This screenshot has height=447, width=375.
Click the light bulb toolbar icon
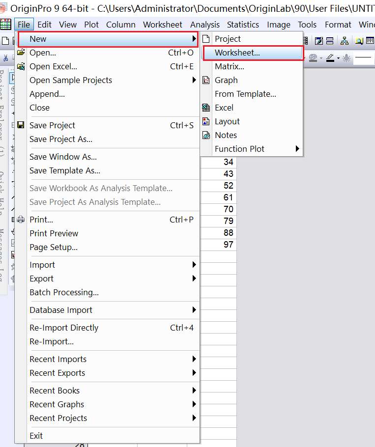click(346, 58)
